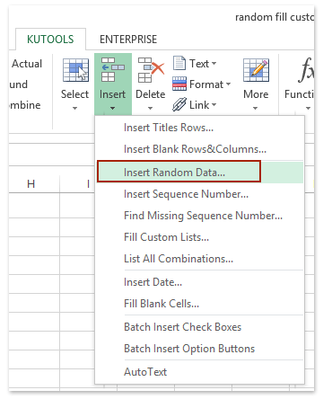This screenshot has width=323, height=399.
Task: Expand the Select dropdown arrow
Action: pos(75,108)
